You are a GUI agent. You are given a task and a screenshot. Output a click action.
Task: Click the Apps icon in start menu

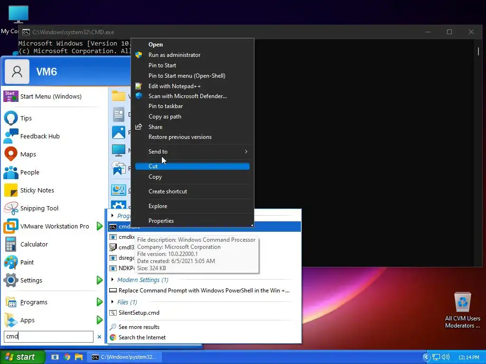(11, 320)
